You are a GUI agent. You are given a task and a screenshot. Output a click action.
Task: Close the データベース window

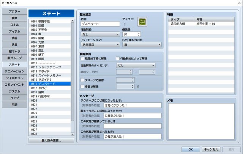point(239,3)
